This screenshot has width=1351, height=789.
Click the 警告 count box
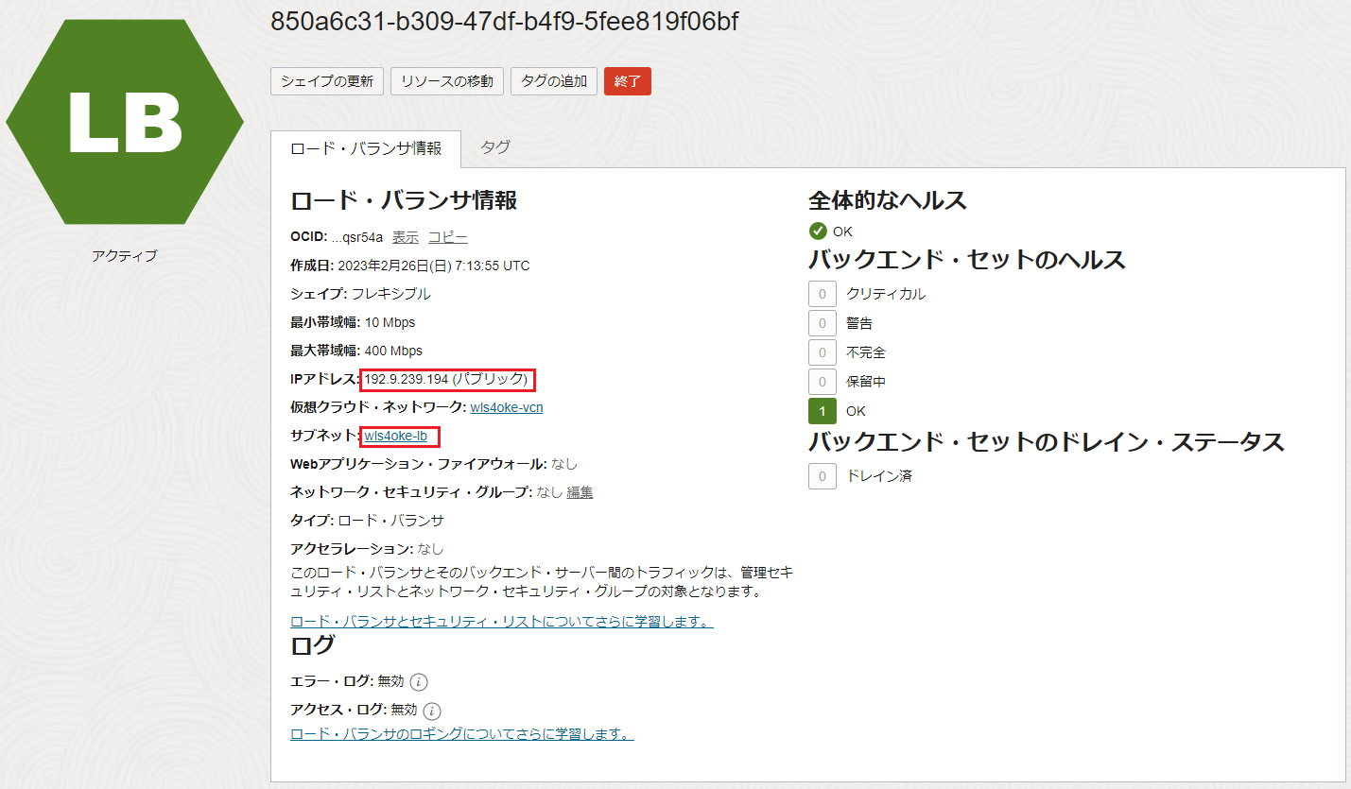[x=823, y=323]
